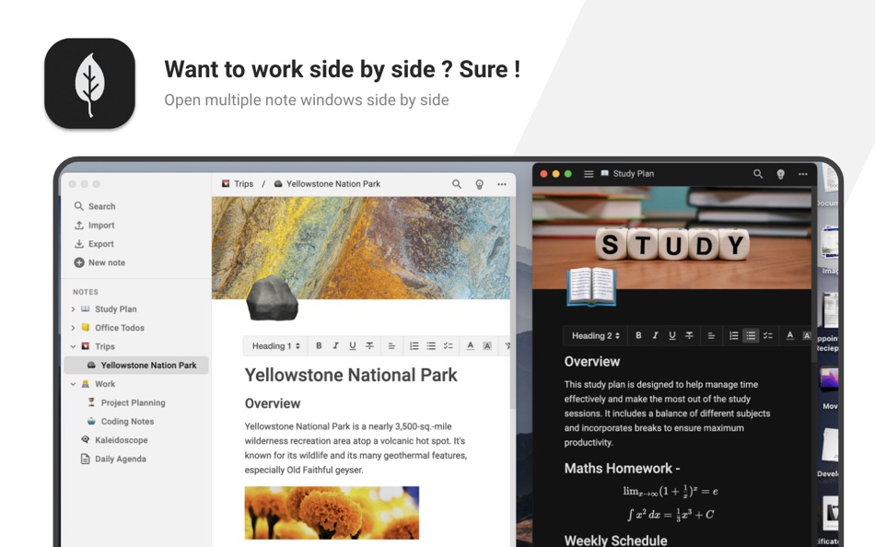Image resolution: width=875 pixels, height=547 pixels.
Task: Click the rock emoji note icon
Action: click(x=272, y=297)
